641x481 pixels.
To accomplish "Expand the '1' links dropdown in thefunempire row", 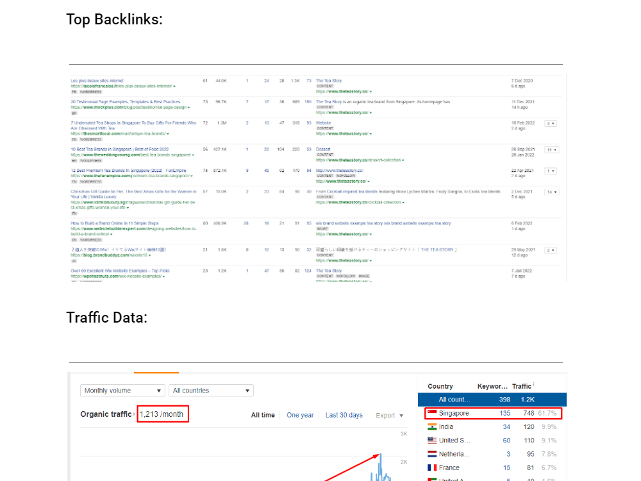I will (x=551, y=171).
